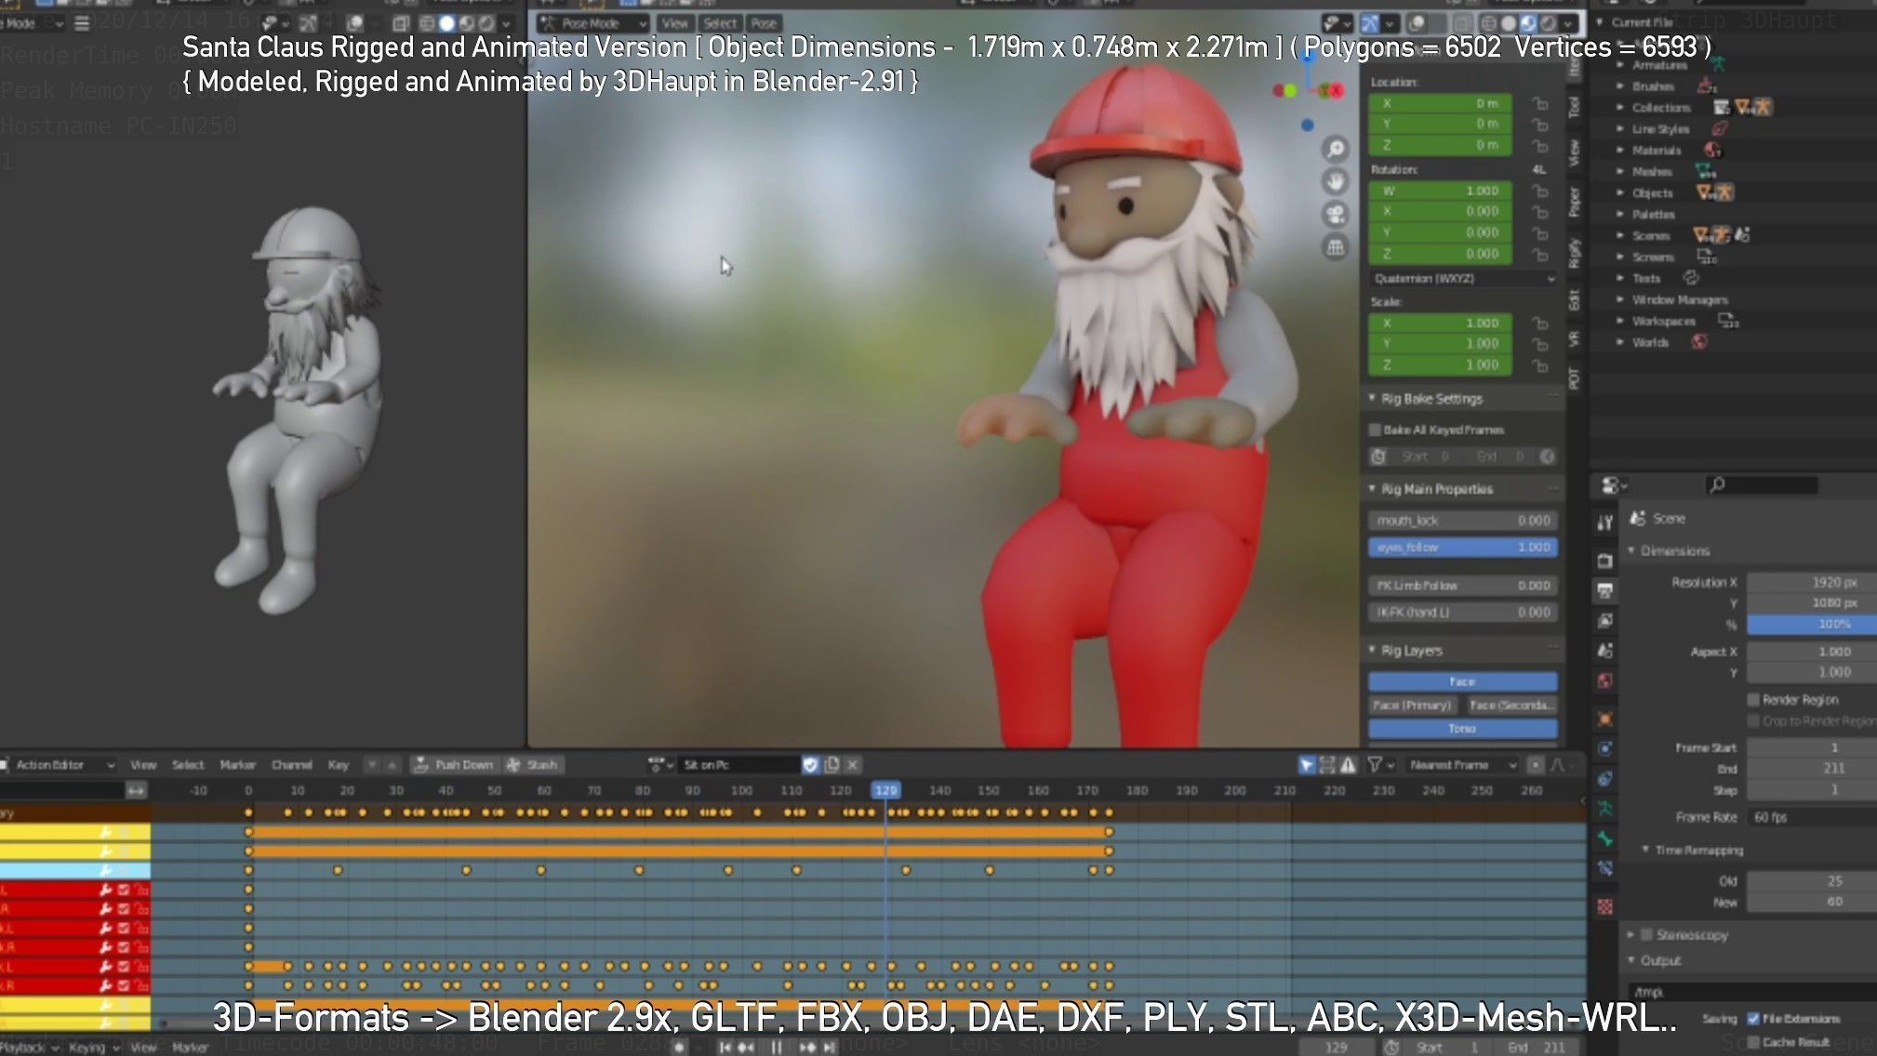Toggle lock for Scale Z

[1540, 365]
